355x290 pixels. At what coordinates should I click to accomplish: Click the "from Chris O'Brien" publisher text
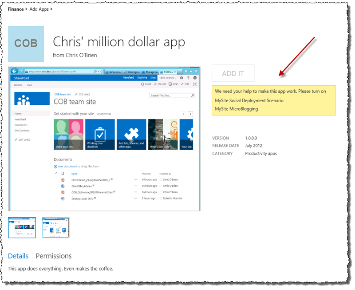click(75, 55)
